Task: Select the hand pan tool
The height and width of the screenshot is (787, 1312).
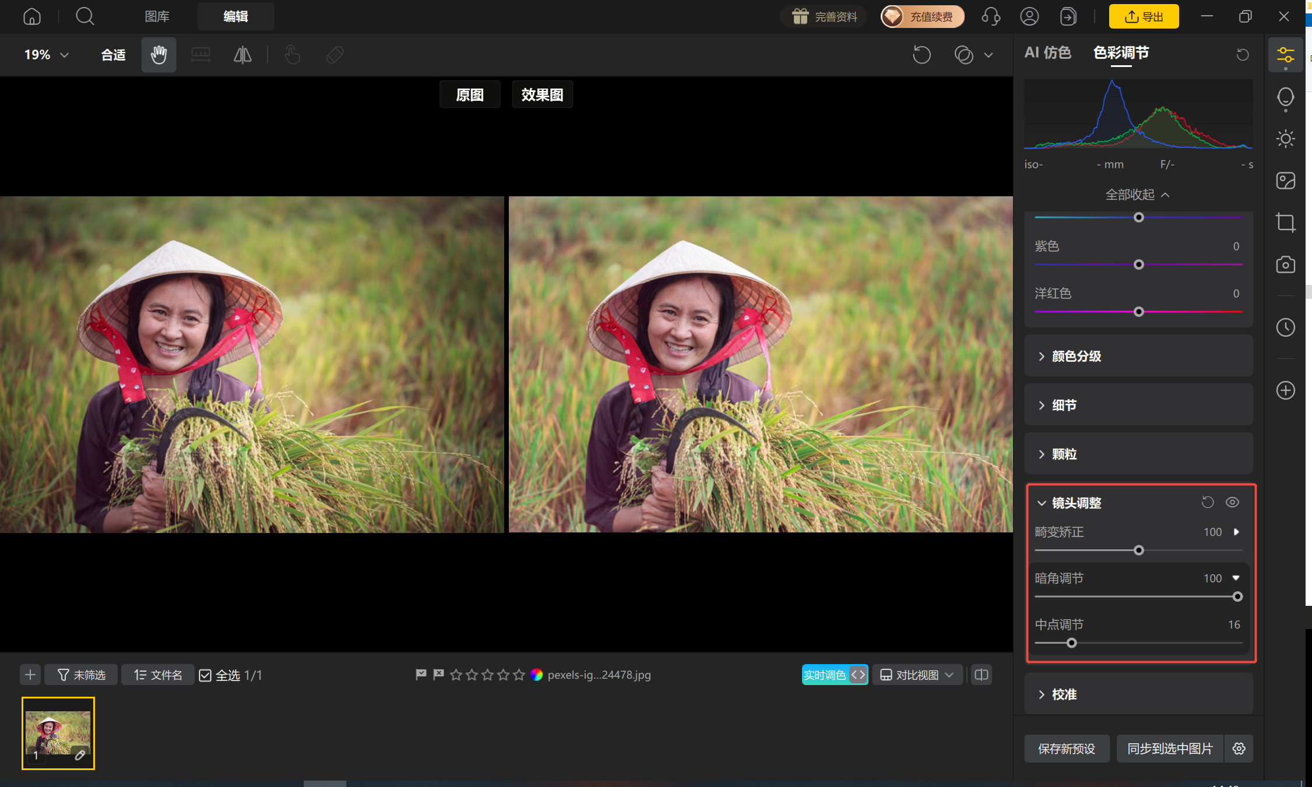Action: click(159, 55)
